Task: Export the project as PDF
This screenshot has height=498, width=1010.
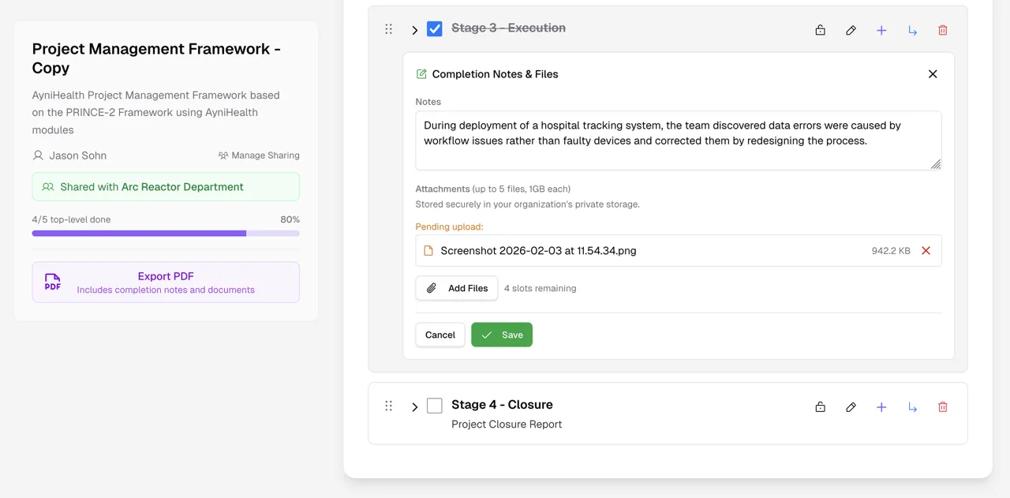Action: (x=166, y=276)
